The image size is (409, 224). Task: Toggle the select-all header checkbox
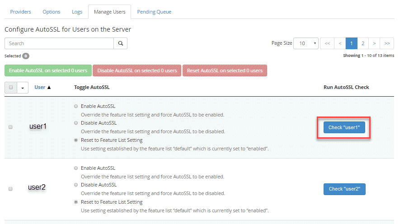(11, 88)
